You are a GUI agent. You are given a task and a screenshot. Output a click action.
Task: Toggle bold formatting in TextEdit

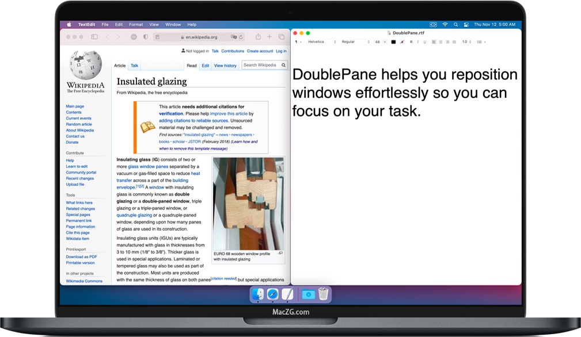411,42
